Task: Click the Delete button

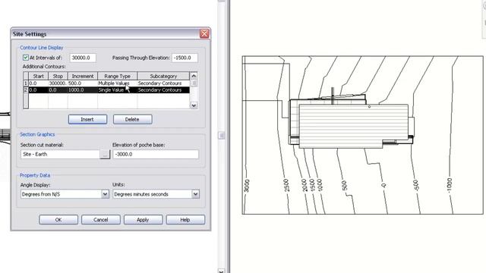Action: [132, 120]
